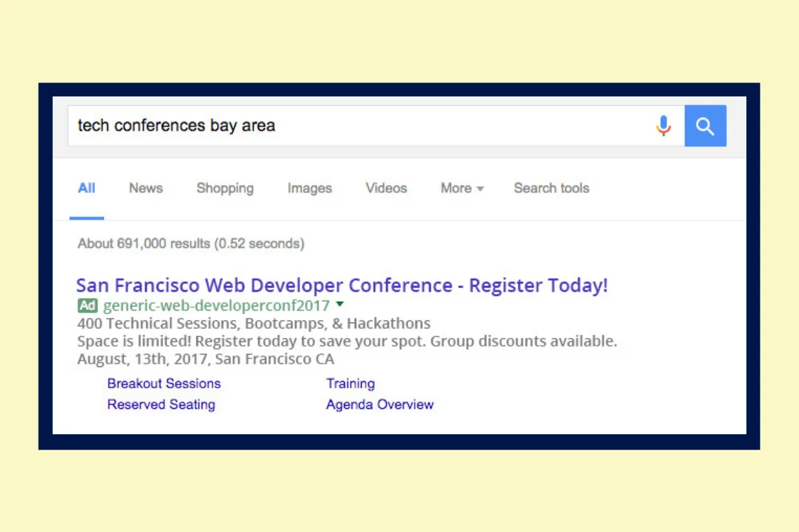The width and height of the screenshot is (799, 532).
Task: Click 'August, 13th, 2017, San Francisco CA' text
Action: [206, 360]
